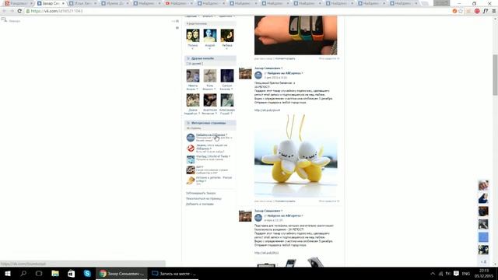Open the Chrome menu icon
This screenshot has height=280, width=498.
click(x=494, y=11)
